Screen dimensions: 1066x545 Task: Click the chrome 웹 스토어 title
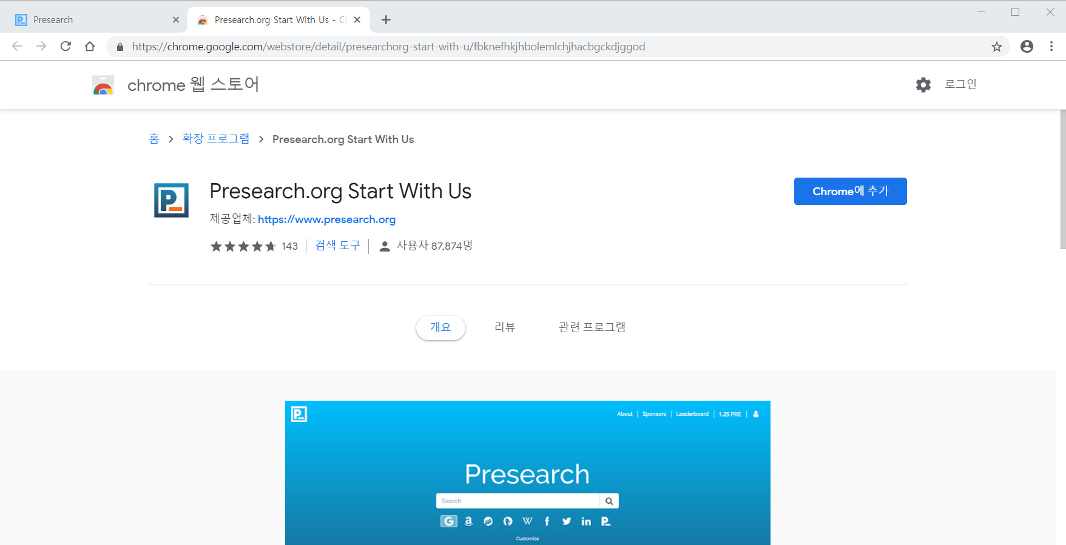pos(193,84)
